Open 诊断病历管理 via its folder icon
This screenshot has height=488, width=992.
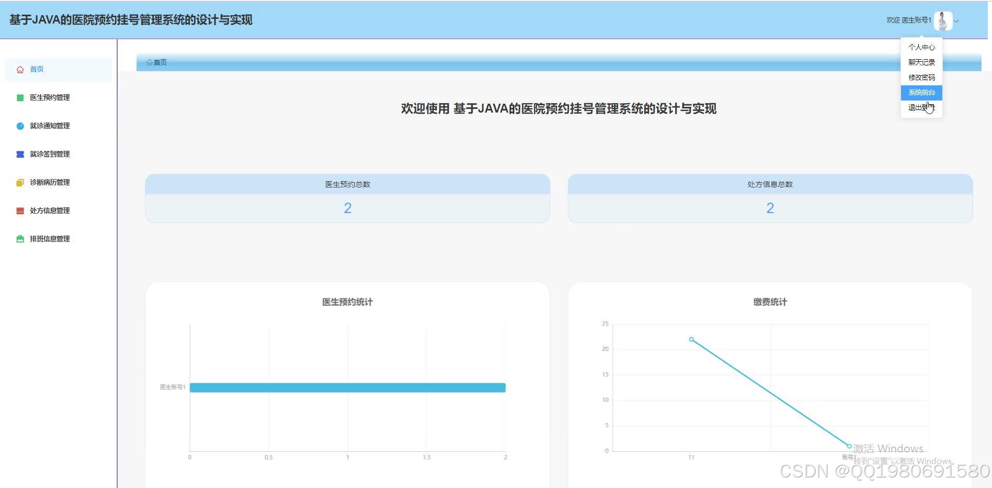click(x=19, y=182)
